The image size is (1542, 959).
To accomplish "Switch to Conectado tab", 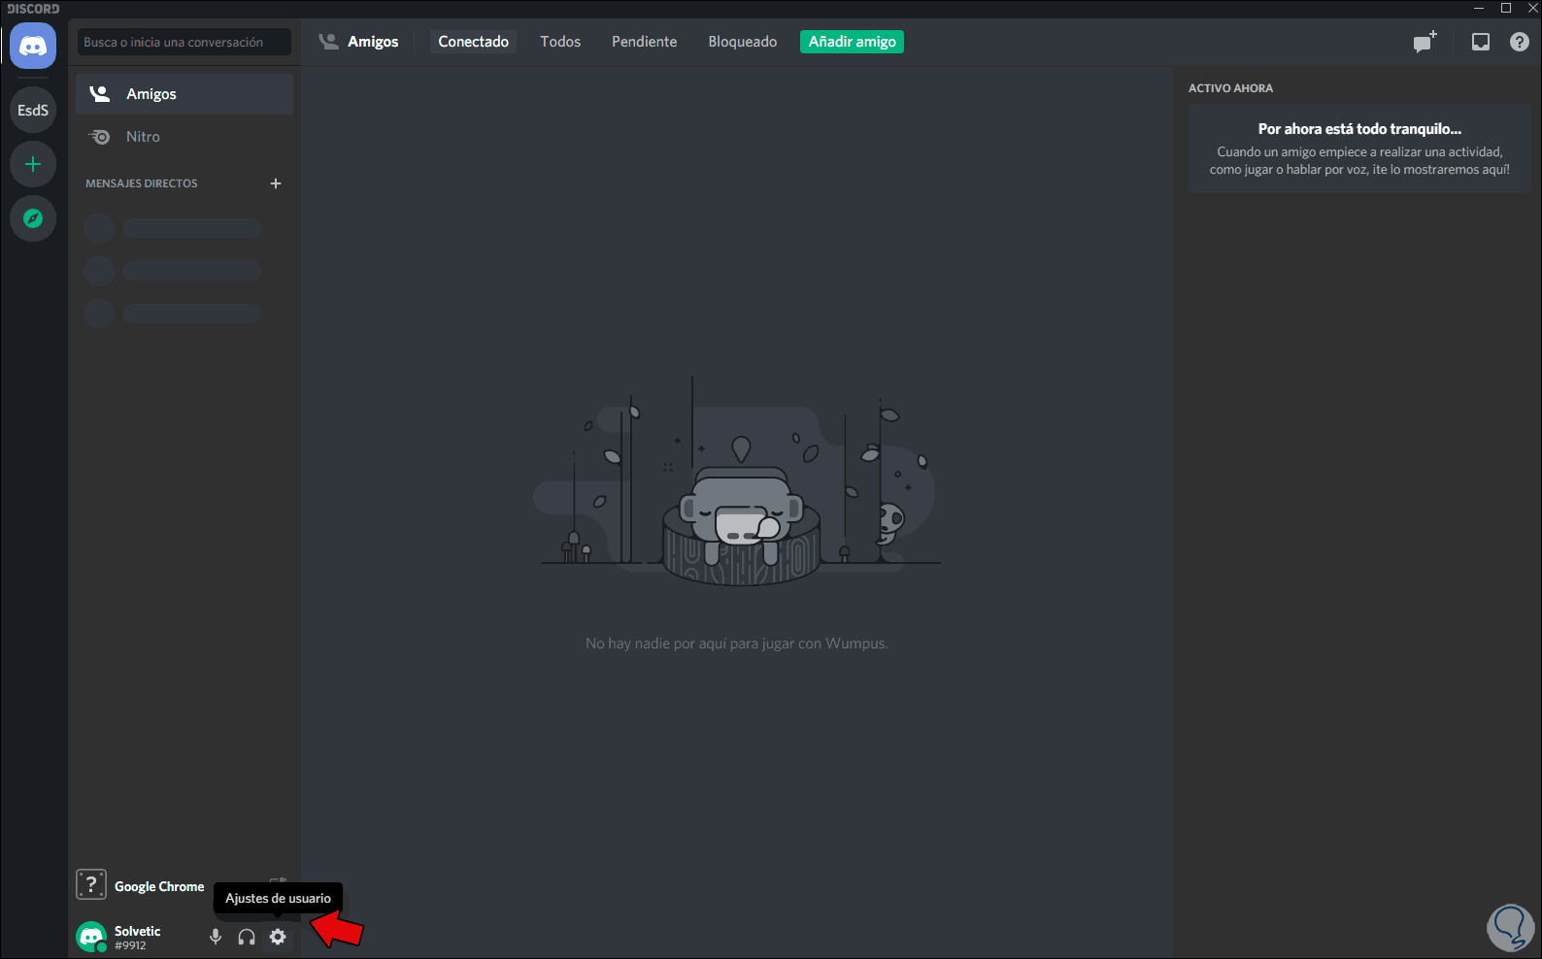I will 474,42.
